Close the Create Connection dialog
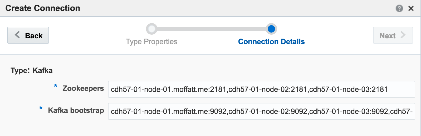This screenshot has width=421, height=136. [411, 8]
